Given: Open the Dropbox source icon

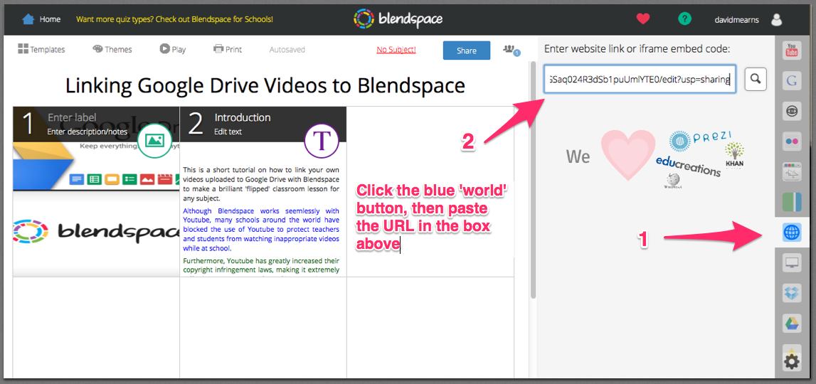Looking at the screenshot, I should [x=792, y=293].
